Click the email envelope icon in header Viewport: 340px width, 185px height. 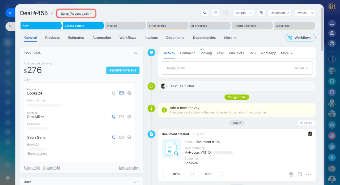(x=215, y=13)
